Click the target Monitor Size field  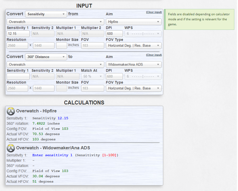pyautogui.click(x=61, y=88)
